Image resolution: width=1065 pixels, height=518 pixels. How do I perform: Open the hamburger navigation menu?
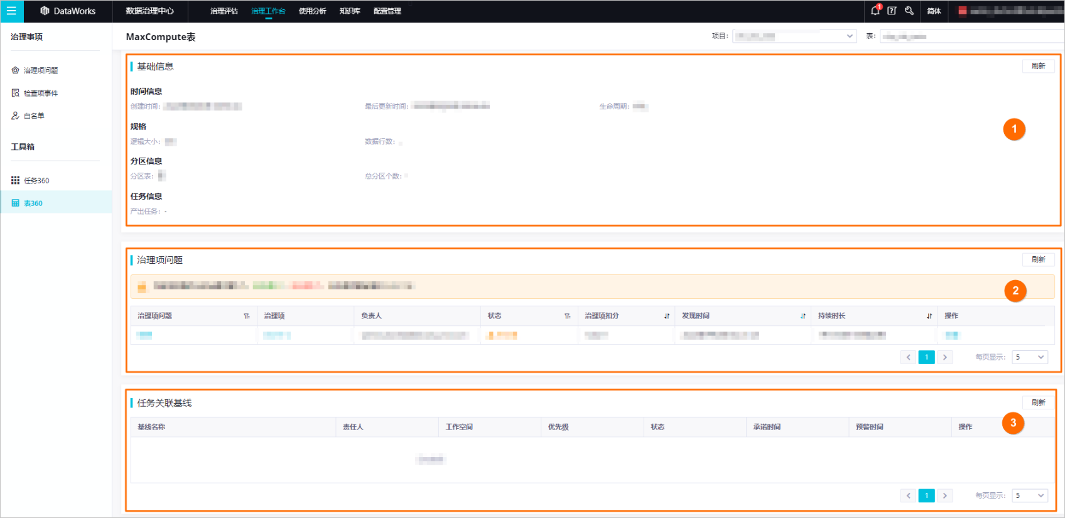11,11
